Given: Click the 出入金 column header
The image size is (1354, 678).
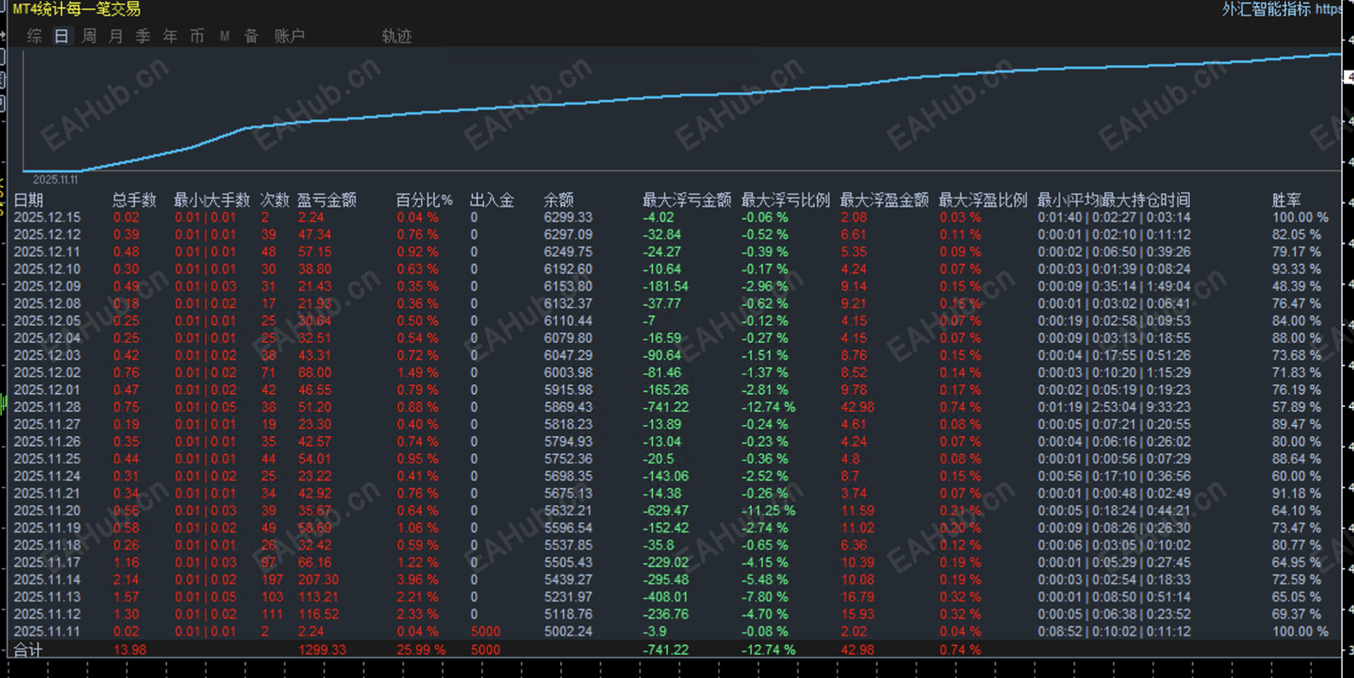Looking at the screenshot, I should [492, 200].
